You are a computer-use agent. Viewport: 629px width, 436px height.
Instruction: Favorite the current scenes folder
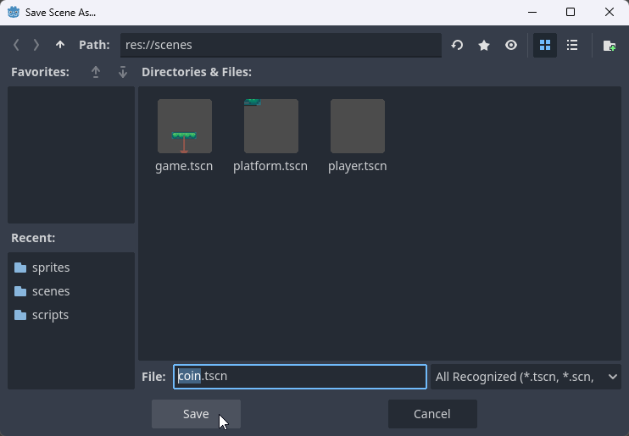[x=484, y=45]
